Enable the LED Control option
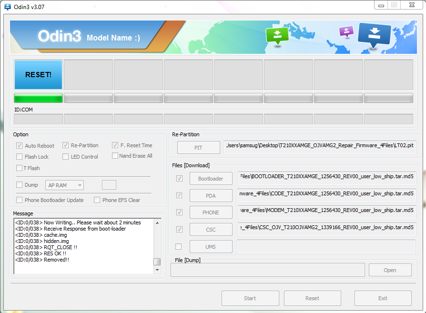426x313 pixels. tap(65, 156)
